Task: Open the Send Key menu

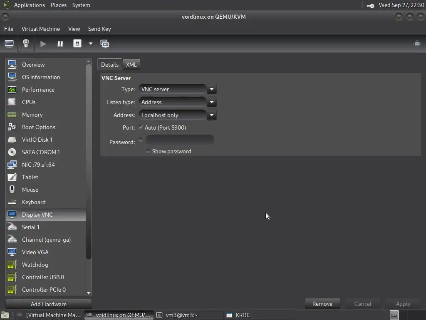Action: pyautogui.click(x=99, y=29)
